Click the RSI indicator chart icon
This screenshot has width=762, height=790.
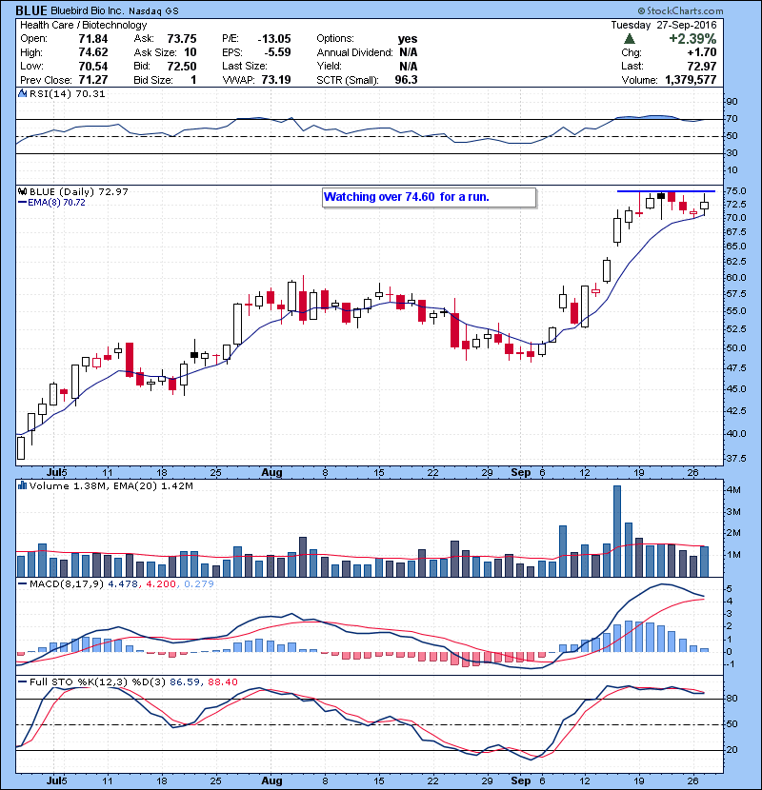click(x=22, y=93)
